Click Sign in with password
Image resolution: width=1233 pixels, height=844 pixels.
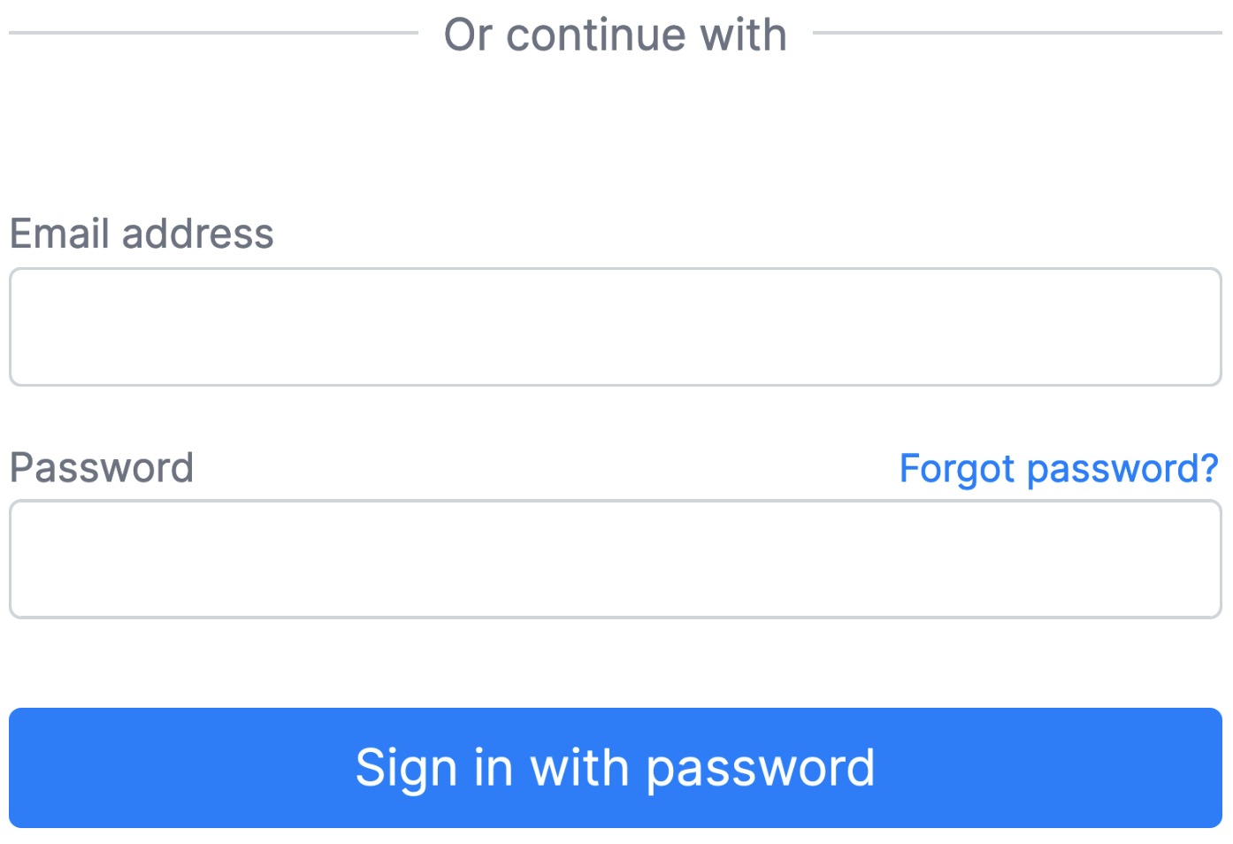click(616, 768)
